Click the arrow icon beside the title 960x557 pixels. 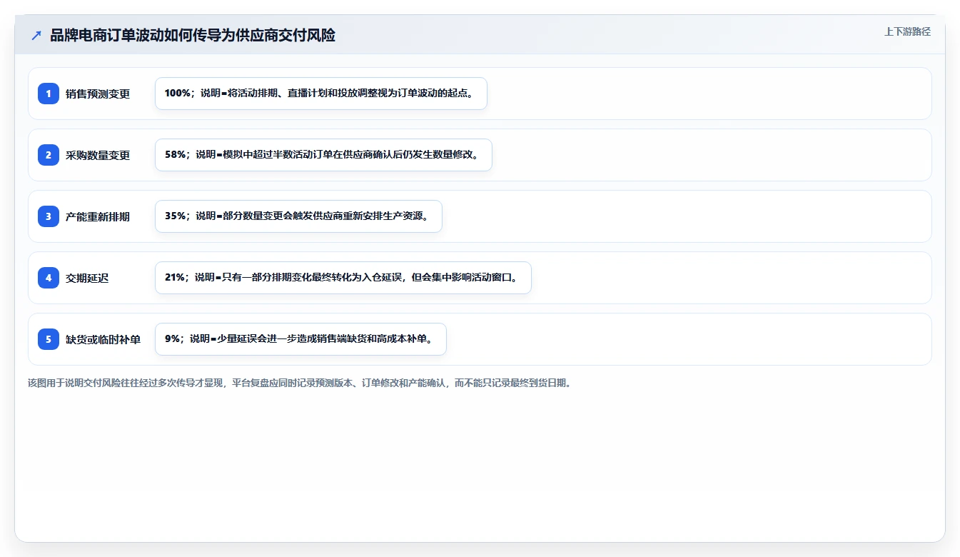(36, 36)
